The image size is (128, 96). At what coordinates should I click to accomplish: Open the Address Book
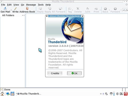click(27, 10)
